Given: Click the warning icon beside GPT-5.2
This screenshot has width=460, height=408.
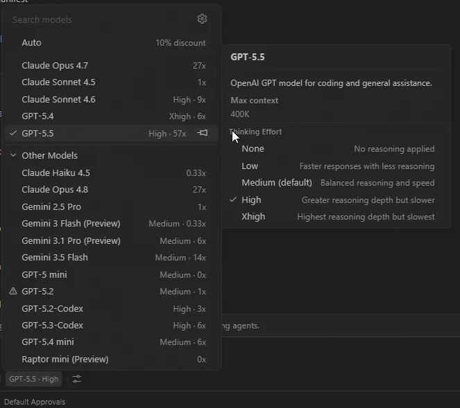Looking at the screenshot, I should pos(13,291).
